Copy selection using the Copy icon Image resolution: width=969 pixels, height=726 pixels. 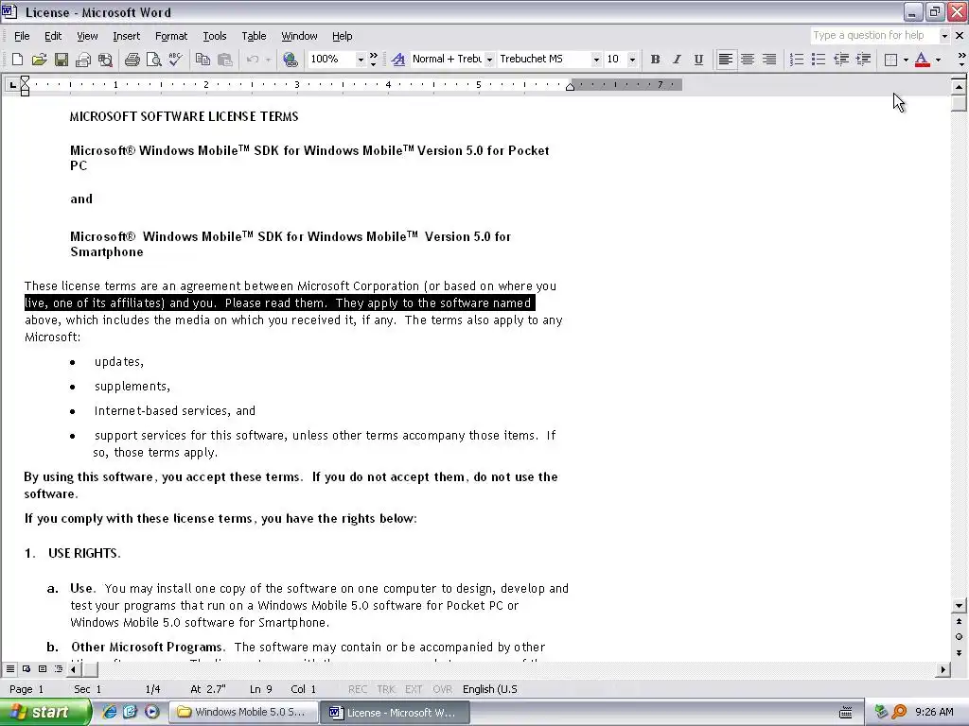tap(203, 60)
